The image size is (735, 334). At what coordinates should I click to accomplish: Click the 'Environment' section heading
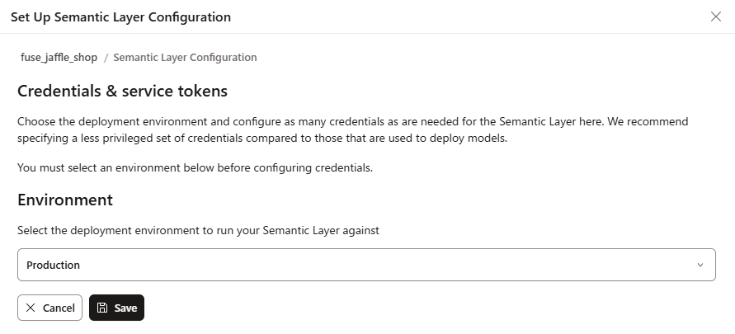[x=65, y=200]
